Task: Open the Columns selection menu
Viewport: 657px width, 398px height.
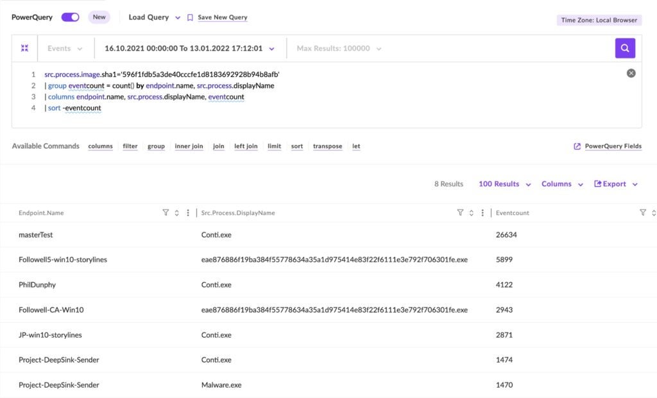Action: coord(562,184)
